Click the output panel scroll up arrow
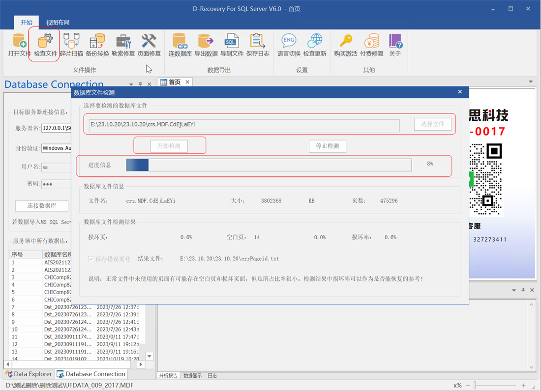Screen dimensions: 541x391 click(531, 305)
